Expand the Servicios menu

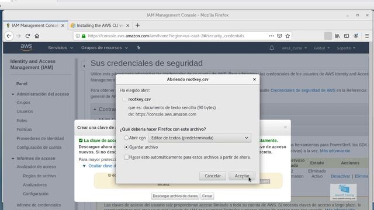point(60,48)
